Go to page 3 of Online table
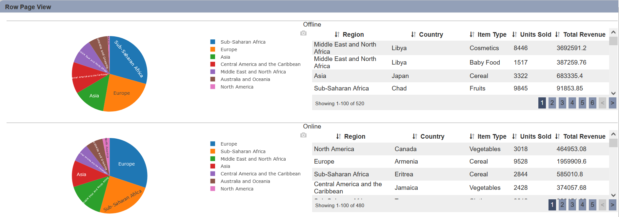 click(572, 205)
